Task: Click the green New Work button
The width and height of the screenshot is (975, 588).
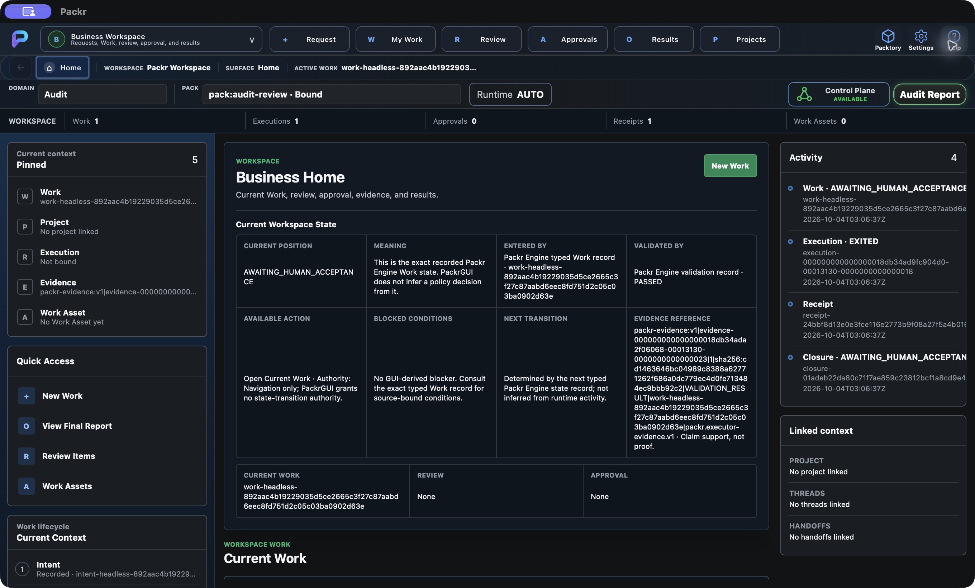Action: (x=730, y=166)
